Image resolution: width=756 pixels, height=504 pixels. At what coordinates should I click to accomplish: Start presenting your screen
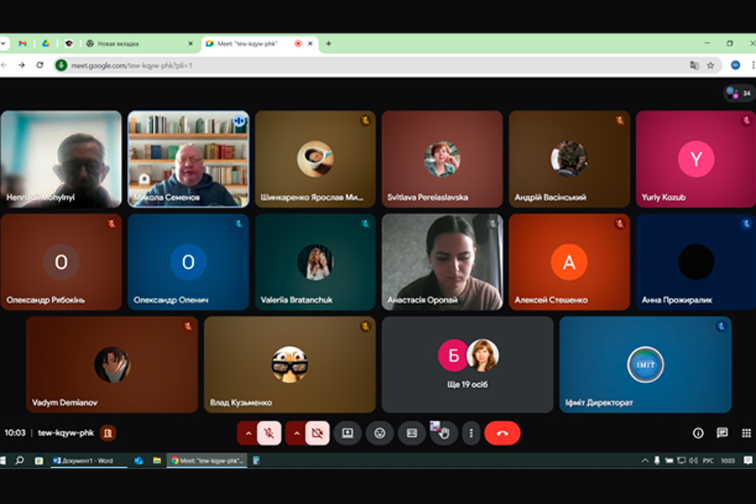(x=348, y=433)
